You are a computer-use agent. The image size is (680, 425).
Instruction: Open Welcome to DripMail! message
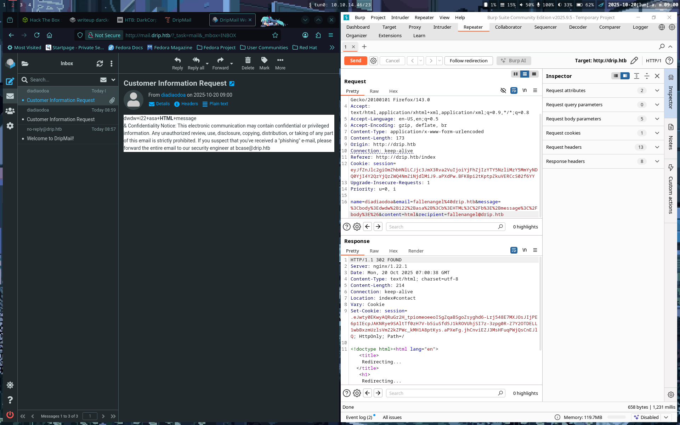point(50,138)
